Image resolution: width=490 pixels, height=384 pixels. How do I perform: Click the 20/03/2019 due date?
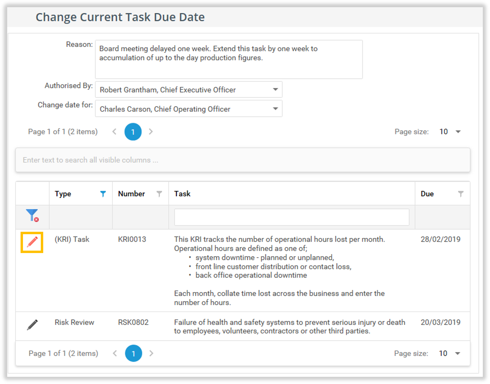[441, 322]
